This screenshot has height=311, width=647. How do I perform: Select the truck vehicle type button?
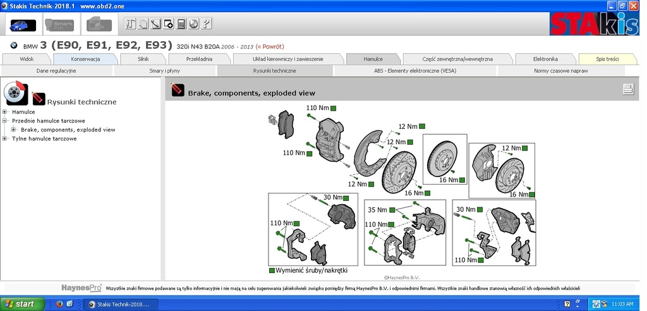[99, 25]
